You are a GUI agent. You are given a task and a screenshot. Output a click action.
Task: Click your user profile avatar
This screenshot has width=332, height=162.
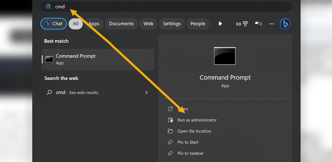point(258,24)
